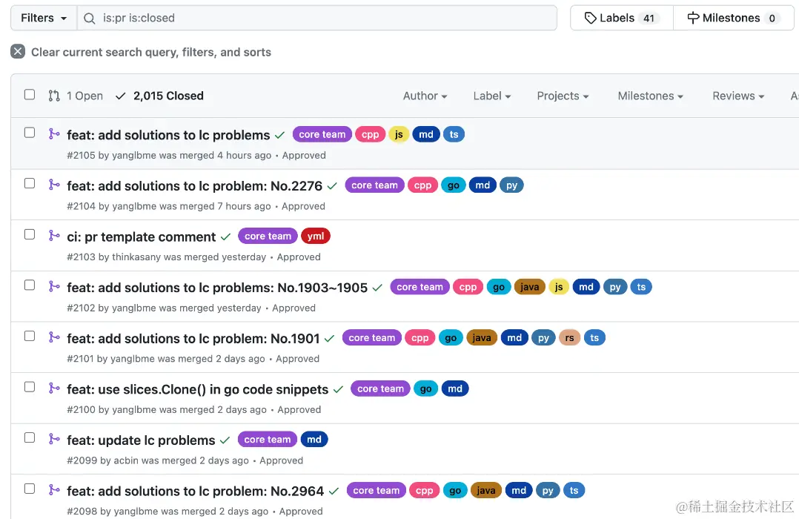This screenshot has height=519, width=799.
Task: Select checkbox for PR #2102
Action: pyautogui.click(x=30, y=285)
